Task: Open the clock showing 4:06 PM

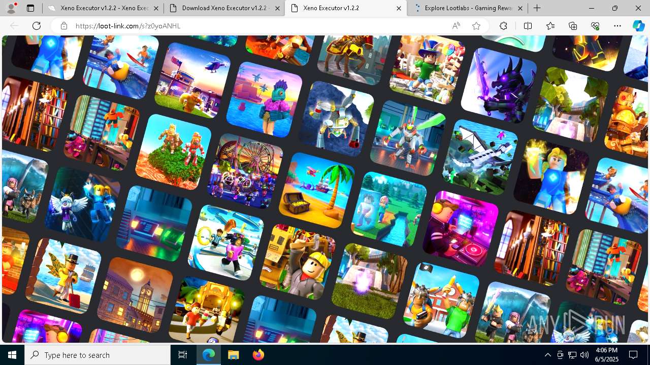Action: pos(606,355)
